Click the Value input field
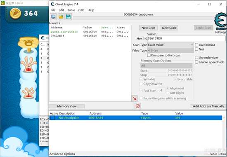The image size is (227, 157). coord(186,38)
